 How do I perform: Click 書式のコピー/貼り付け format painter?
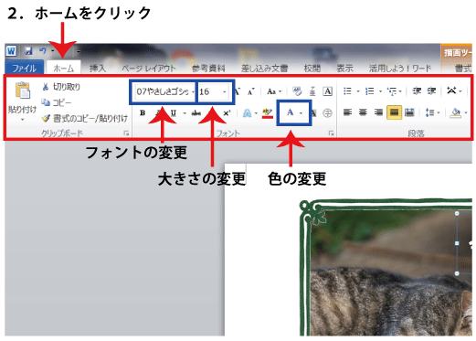85,118
